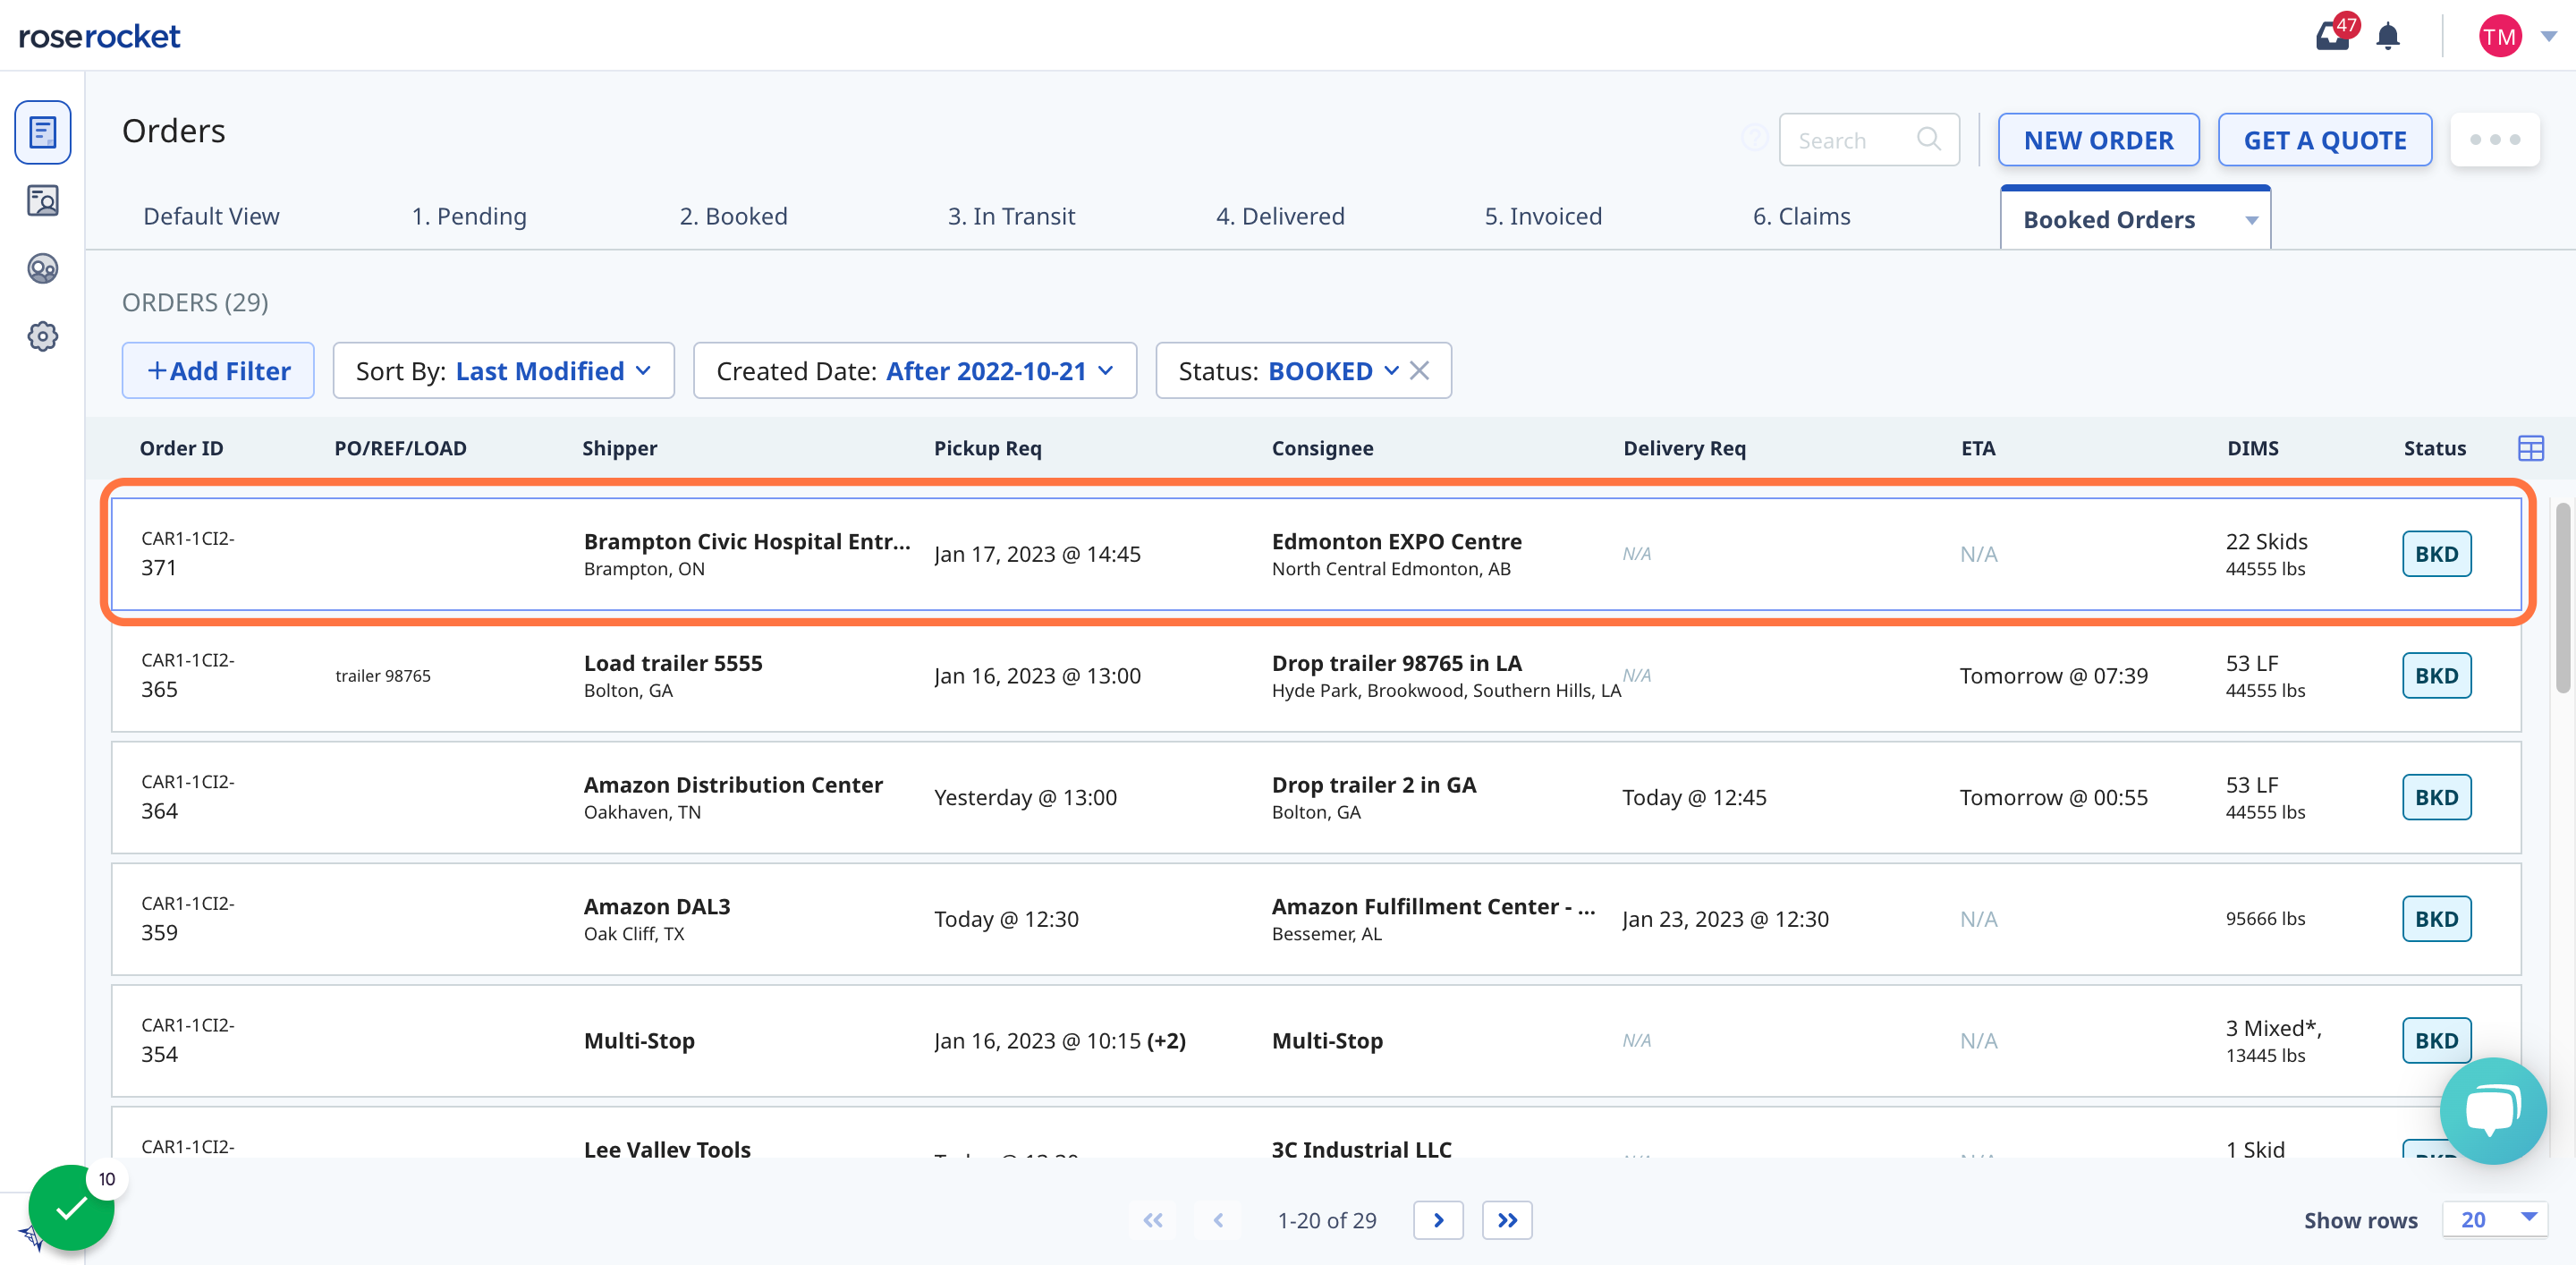Click the help question mark near Search
The image size is (2576, 1265).
pos(1754,138)
